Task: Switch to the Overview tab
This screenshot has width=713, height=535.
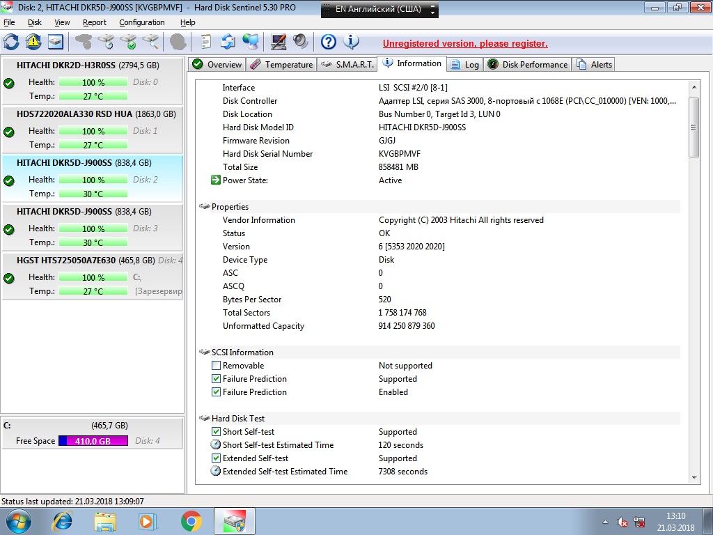Action: [217, 64]
